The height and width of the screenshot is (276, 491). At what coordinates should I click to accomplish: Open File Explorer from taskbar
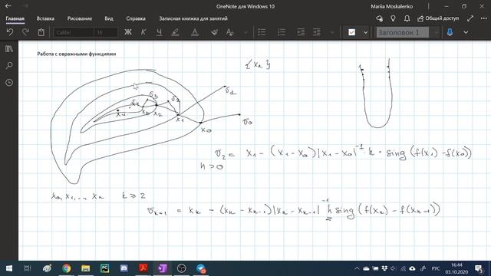(85, 268)
